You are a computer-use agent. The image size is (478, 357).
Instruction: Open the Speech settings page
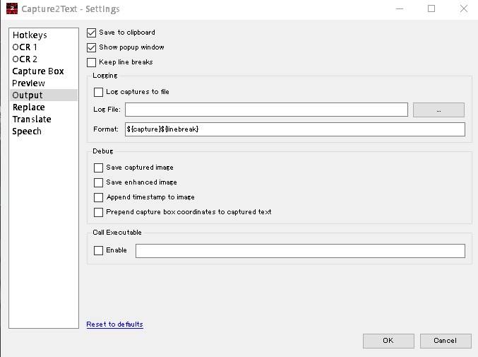44,131
